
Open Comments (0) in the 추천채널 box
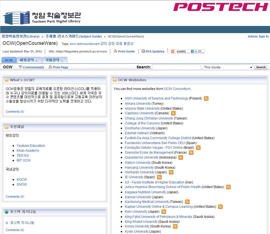coord(15,197)
